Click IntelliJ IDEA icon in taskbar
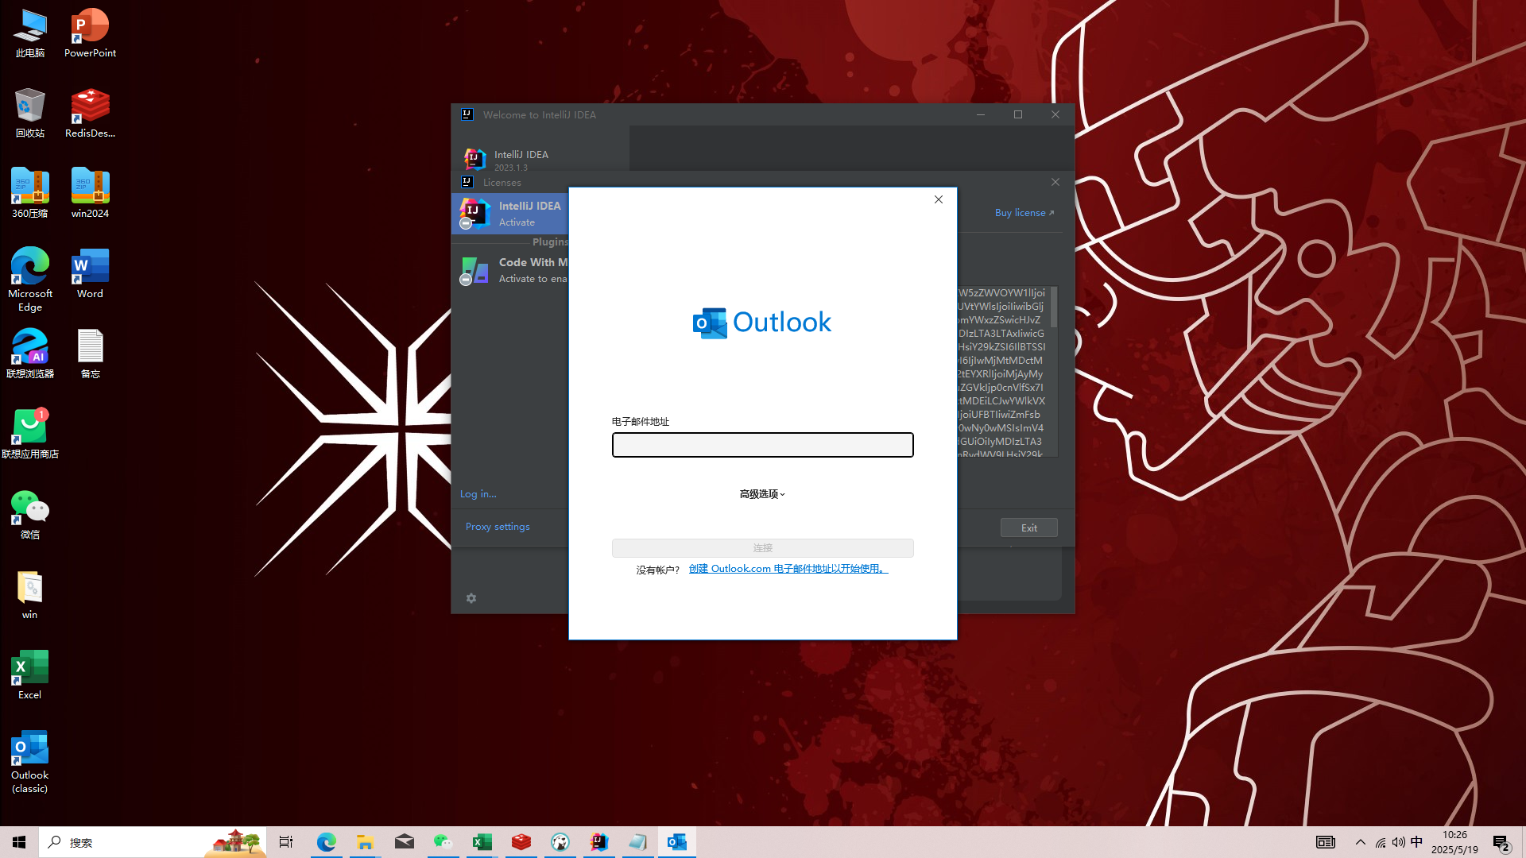 click(599, 842)
